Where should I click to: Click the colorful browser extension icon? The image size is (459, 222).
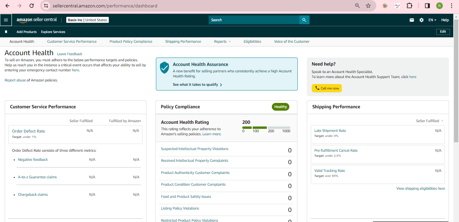click(x=385, y=6)
